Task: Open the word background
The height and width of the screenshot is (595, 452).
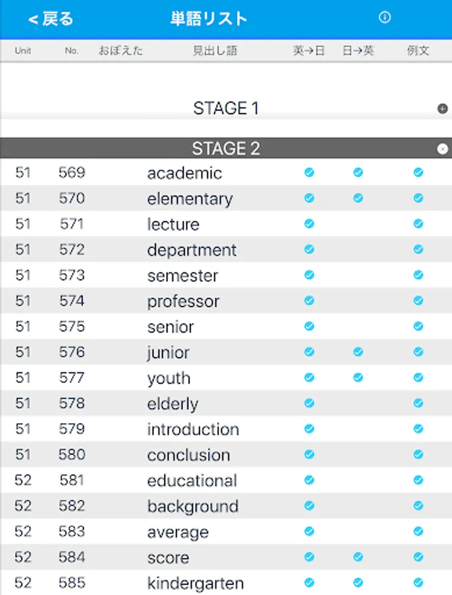Action: tap(192, 506)
